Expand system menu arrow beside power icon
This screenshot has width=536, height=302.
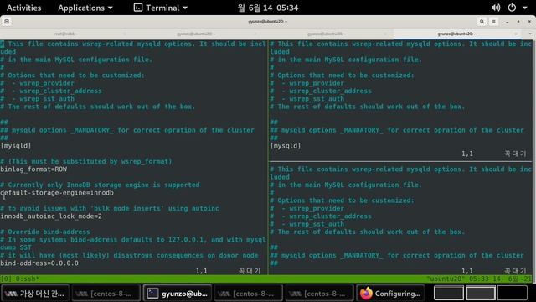coord(525,8)
